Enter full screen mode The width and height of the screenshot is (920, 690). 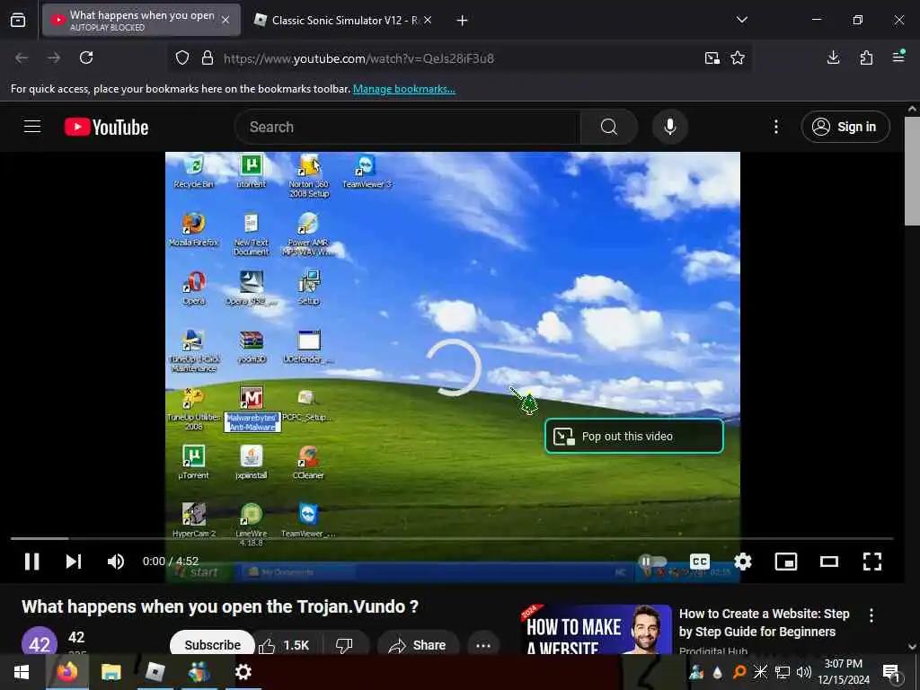click(871, 562)
